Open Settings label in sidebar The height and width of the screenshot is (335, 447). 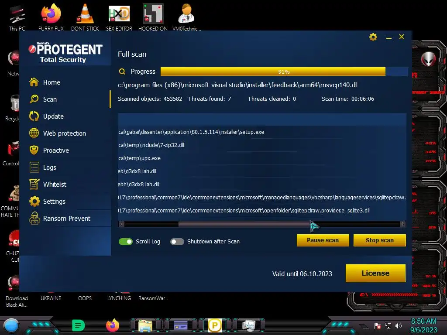point(54,202)
